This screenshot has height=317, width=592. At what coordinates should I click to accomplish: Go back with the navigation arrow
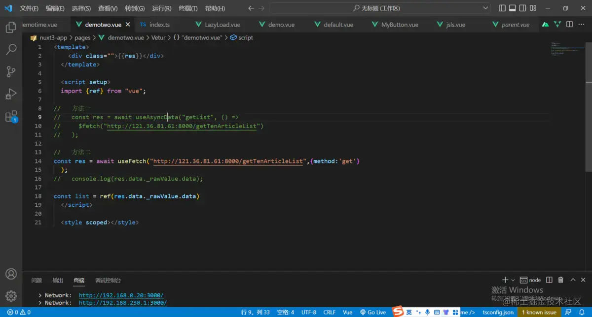tap(251, 8)
